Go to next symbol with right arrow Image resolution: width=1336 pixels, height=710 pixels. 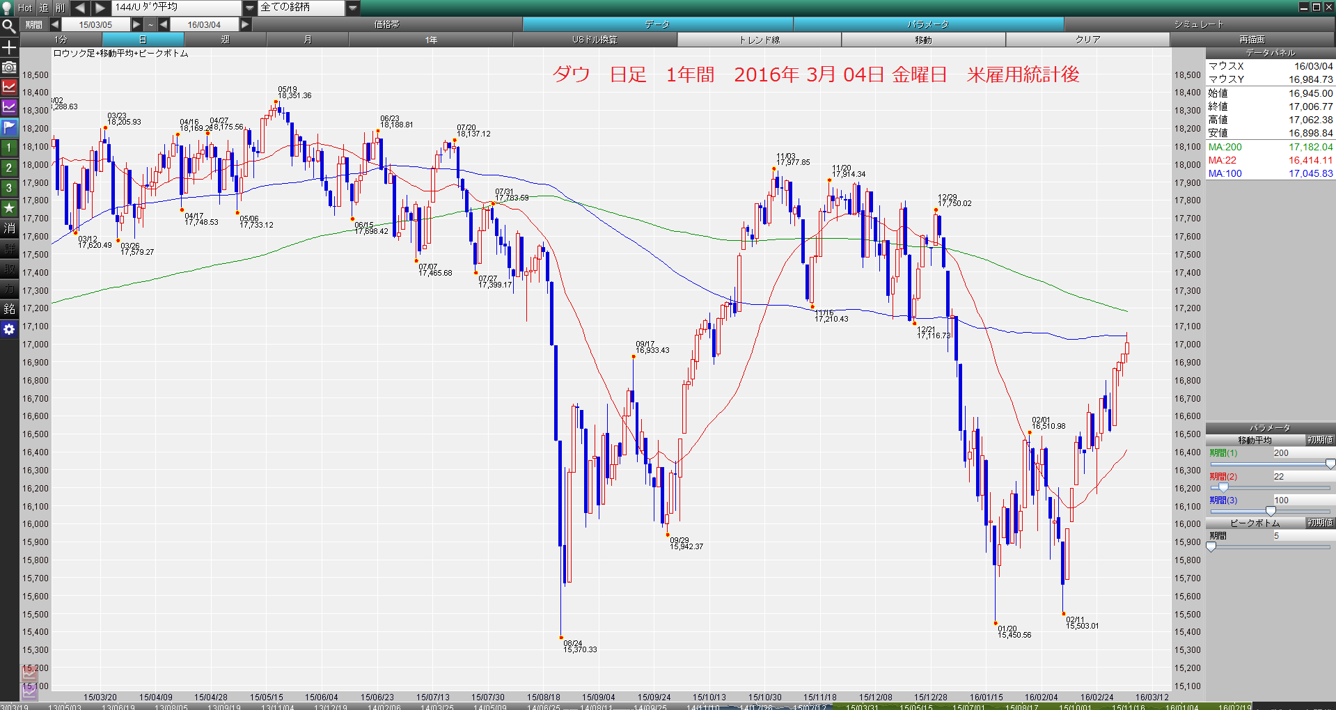click(100, 8)
